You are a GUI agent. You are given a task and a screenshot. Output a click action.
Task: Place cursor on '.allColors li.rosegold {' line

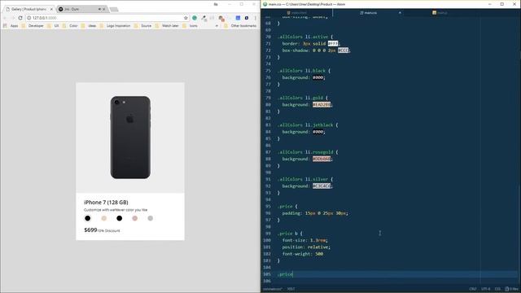tap(308, 152)
